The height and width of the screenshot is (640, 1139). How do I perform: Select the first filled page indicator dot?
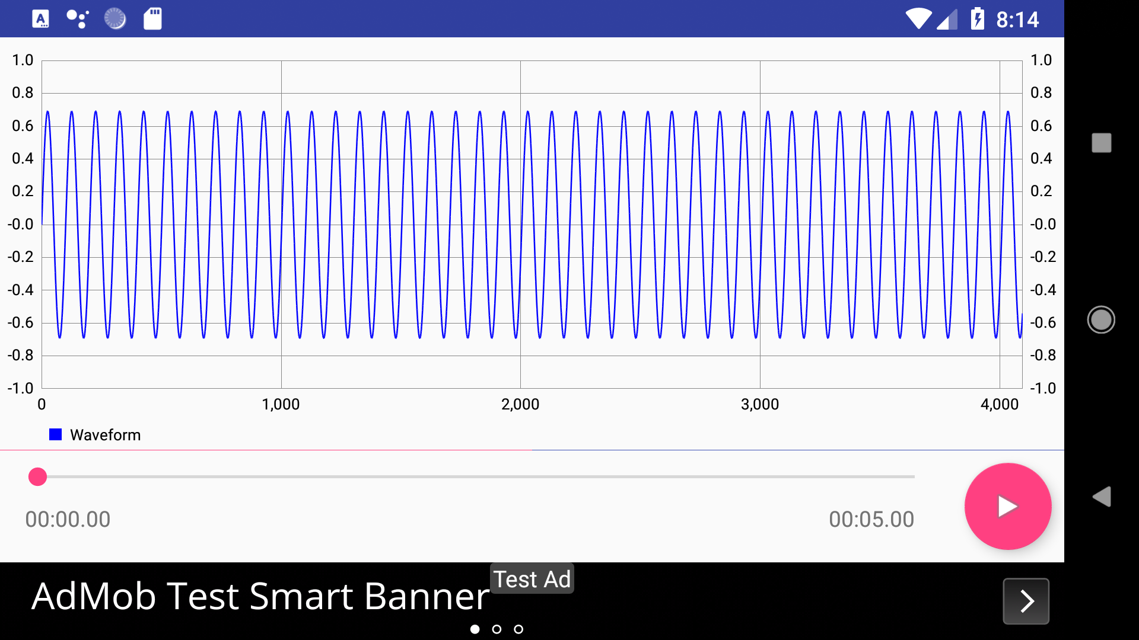(475, 629)
